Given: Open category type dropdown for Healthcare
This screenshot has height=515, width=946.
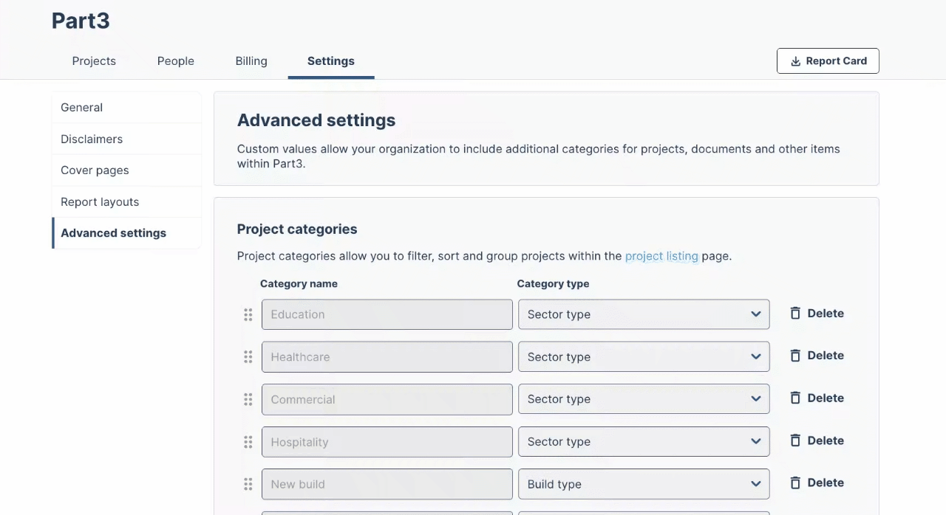Looking at the screenshot, I should (x=644, y=356).
